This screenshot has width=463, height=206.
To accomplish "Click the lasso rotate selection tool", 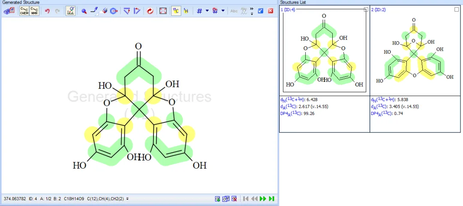I will tap(114, 11).
